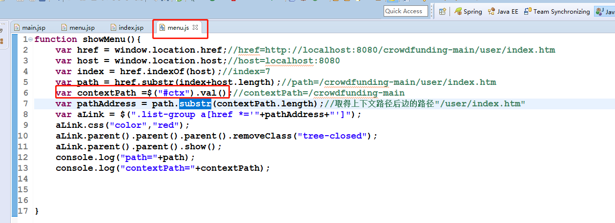
Task: Select the partially visible Java perspective
Action: [x=605, y=11]
